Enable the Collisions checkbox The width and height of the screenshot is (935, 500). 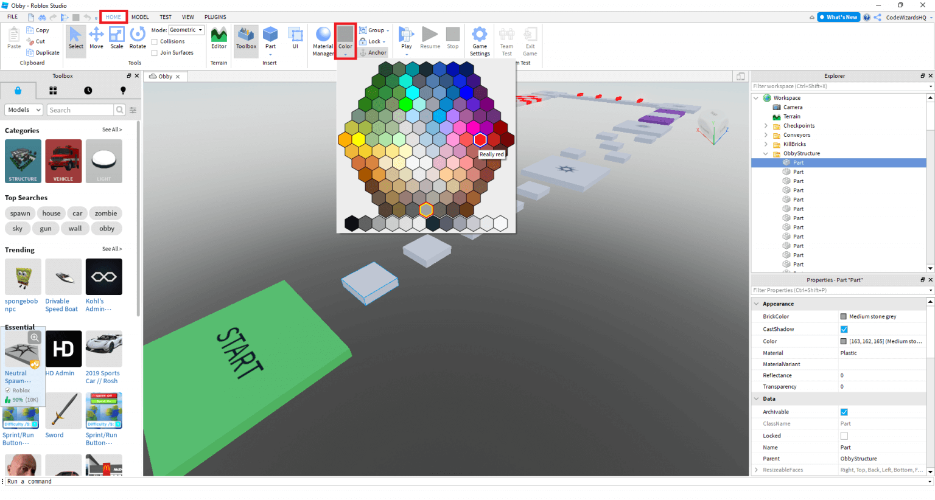click(155, 41)
